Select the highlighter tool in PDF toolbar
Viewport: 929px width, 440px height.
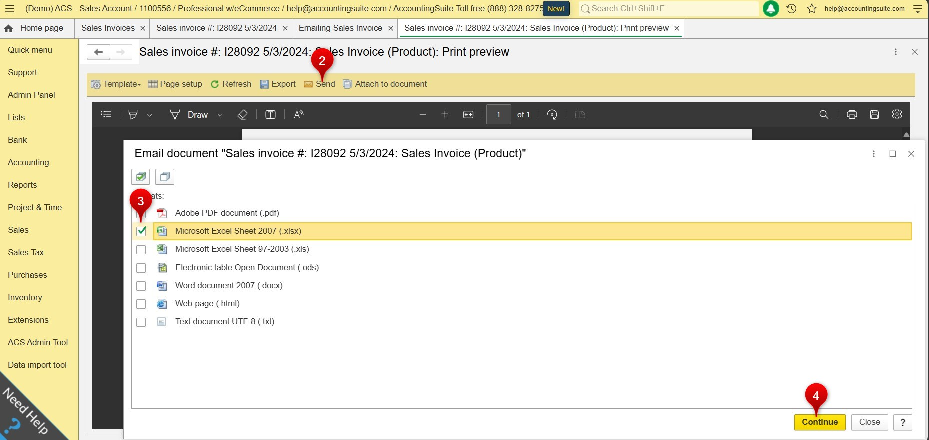click(133, 114)
